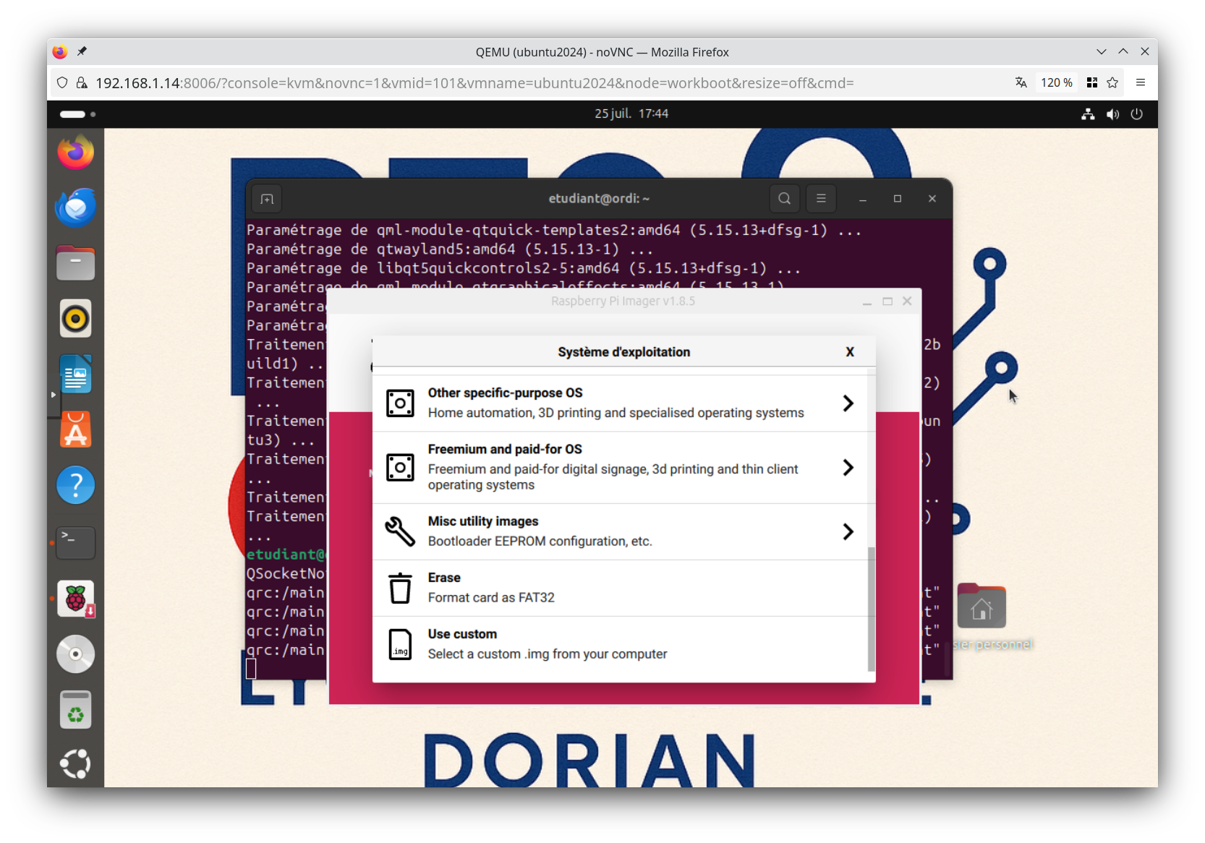Expand Misc utility images chevron

[x=848, y=532]
